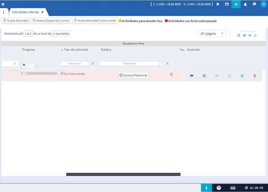Select the Actividades Internas tab

point(25,12)
